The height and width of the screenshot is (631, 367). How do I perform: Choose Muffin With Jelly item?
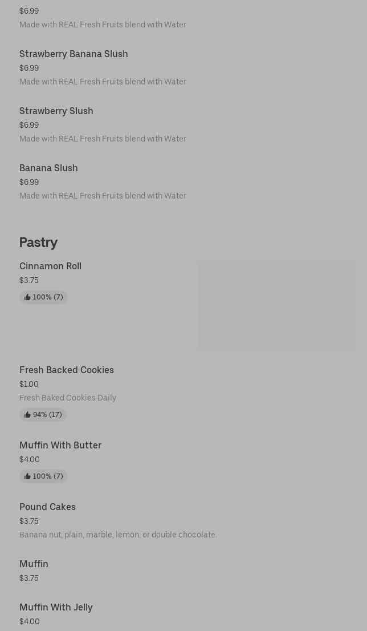[x=56, y=607]
